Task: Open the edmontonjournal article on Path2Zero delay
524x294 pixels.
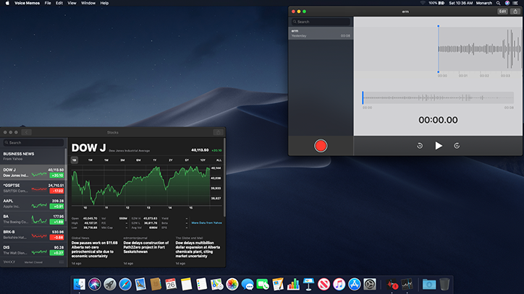Action: (146, 250)
